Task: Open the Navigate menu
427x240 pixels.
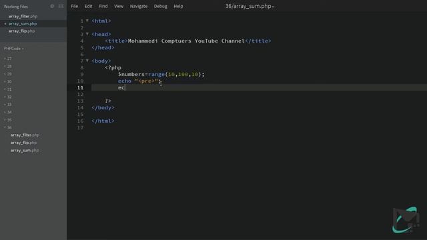Action: coord(139,6)
